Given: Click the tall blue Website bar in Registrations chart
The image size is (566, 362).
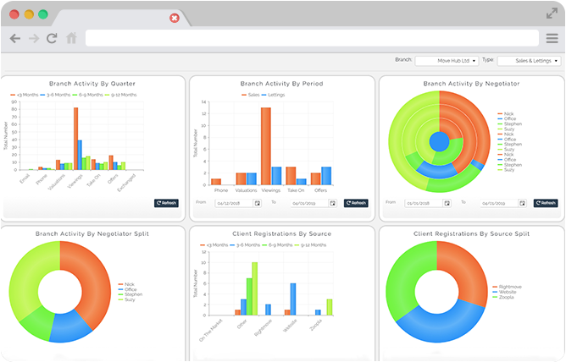Looking at the screenshot, I should click(x=293, y=299).
